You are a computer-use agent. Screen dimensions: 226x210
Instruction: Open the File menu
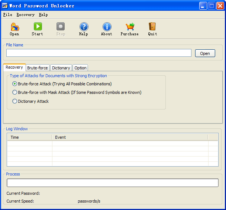point(7,15)
